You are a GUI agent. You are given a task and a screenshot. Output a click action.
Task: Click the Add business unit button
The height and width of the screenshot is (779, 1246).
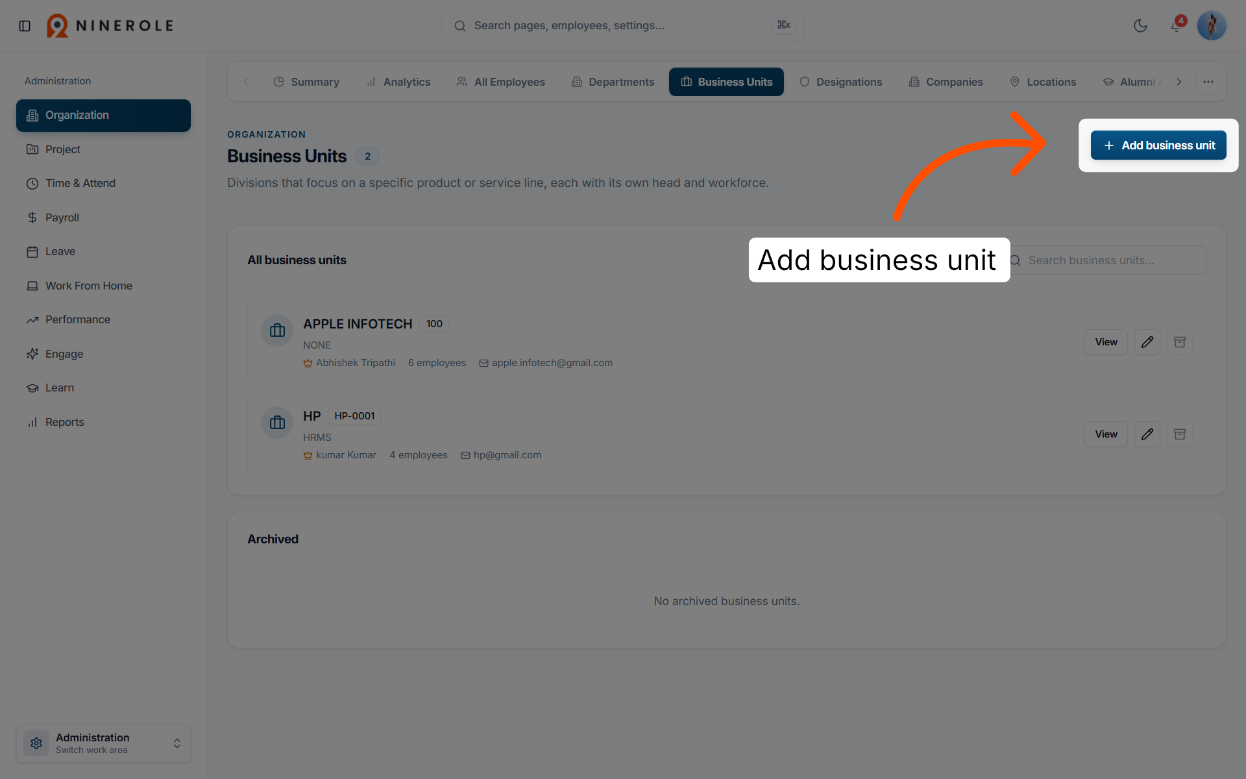[1158, 145]
